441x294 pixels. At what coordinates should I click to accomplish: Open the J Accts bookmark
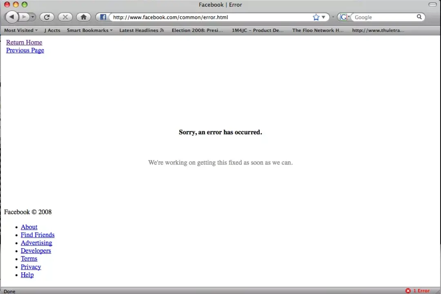pyautogui.click(x=52, y=30)
